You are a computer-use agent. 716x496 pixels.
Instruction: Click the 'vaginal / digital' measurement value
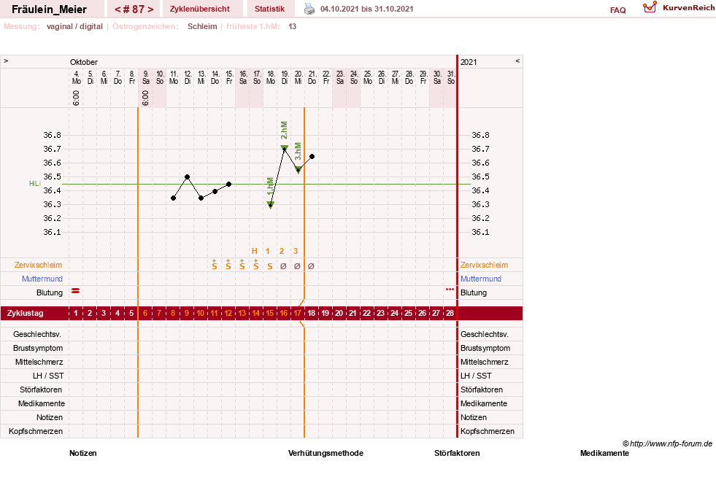click(74, 26)
